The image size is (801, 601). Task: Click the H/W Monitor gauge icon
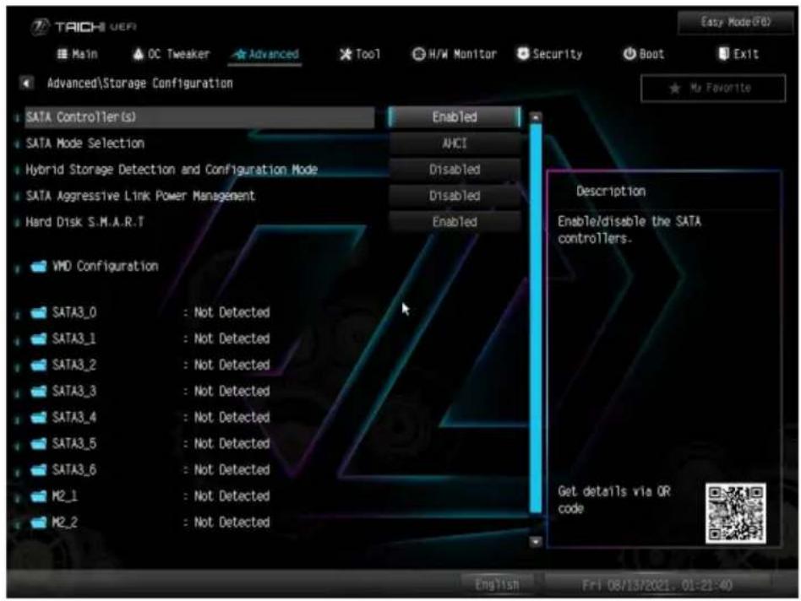point(418,54)
